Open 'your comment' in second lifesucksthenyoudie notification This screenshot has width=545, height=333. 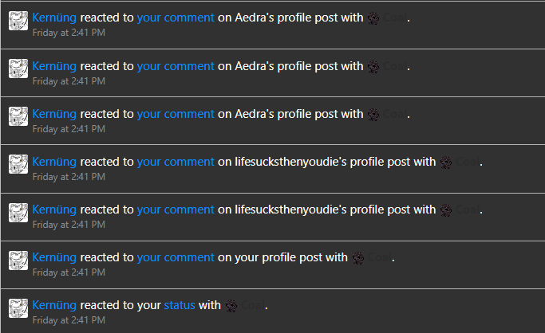tap(176, 209)
